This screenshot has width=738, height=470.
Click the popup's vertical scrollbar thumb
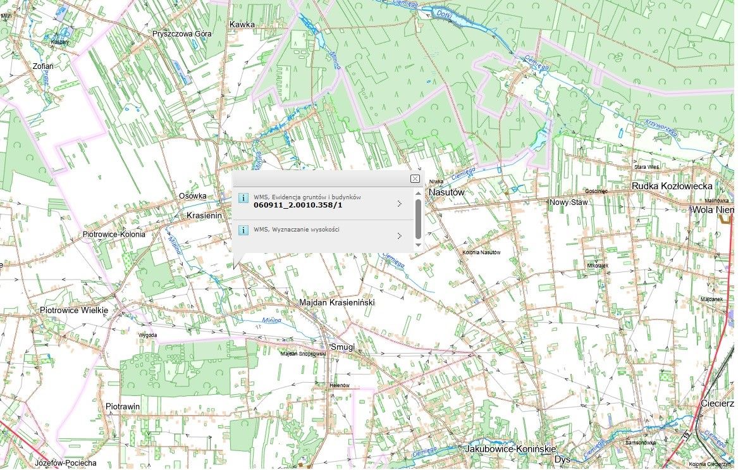click(x=418, y=219)
